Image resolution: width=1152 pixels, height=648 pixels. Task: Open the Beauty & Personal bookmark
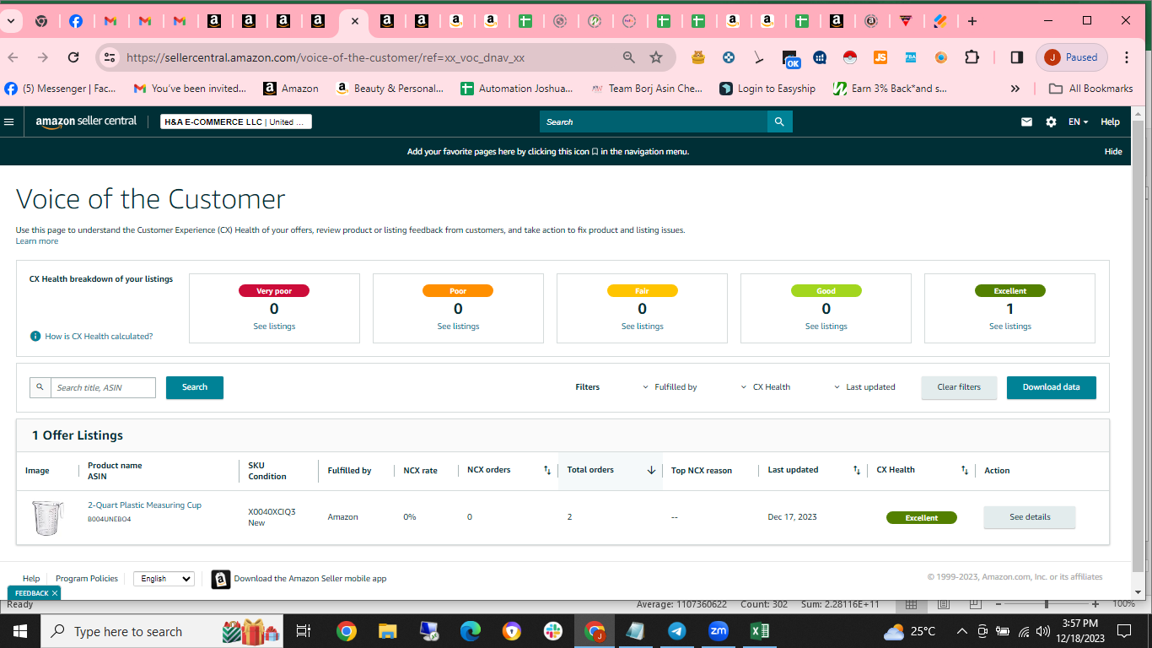tap(389, 89)
